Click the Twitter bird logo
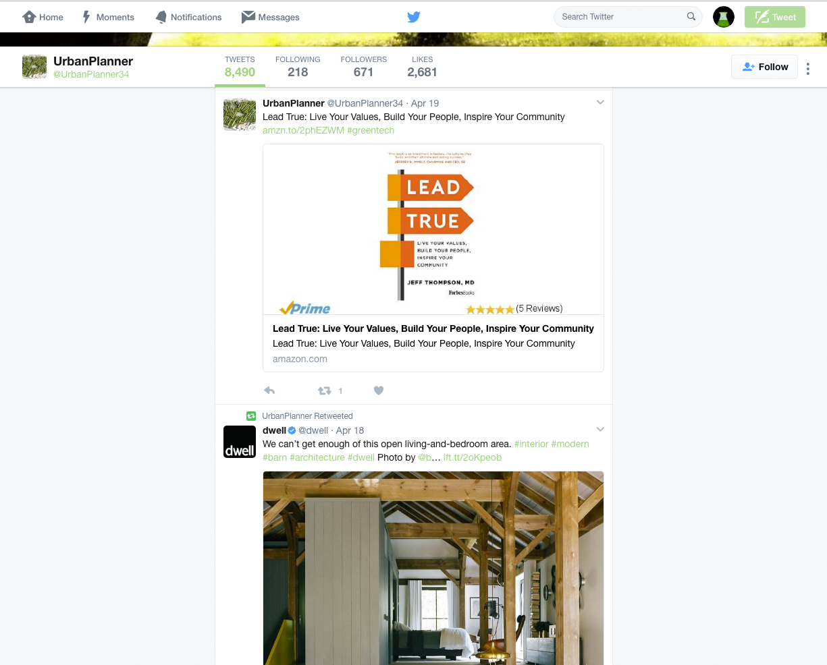 [x=413, y=17]
